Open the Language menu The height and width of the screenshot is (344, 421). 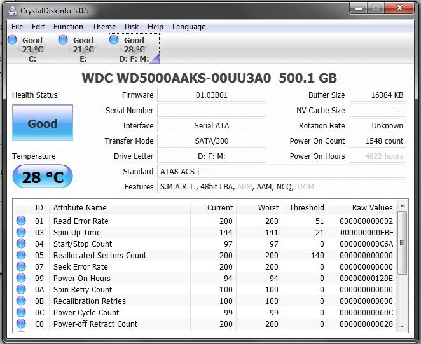(189, 27)
